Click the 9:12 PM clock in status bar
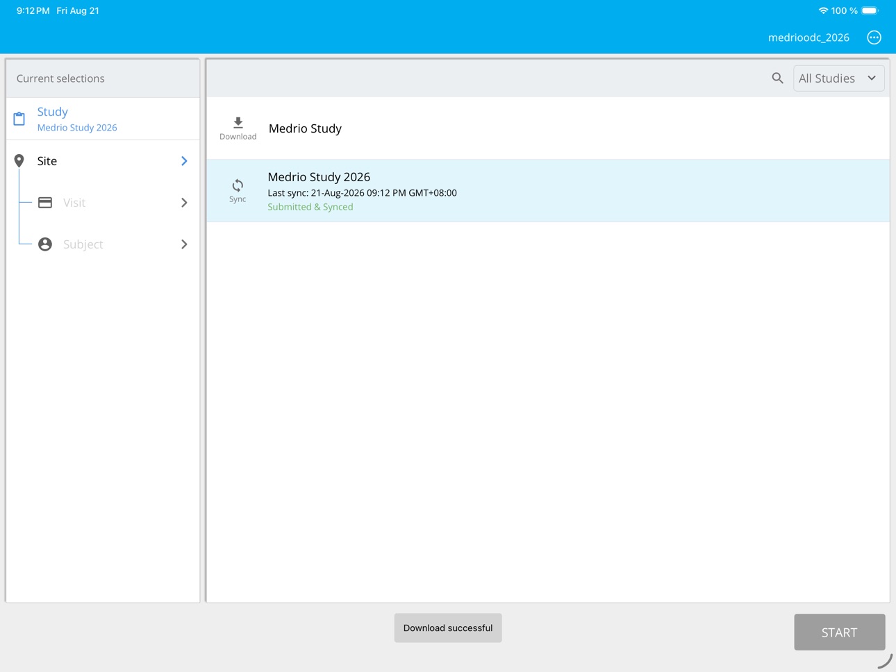The image size is (896, 672). 33,10
